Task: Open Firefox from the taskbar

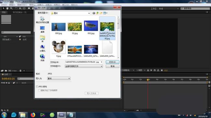Action: pyautogui.click(x=33, y=115)
